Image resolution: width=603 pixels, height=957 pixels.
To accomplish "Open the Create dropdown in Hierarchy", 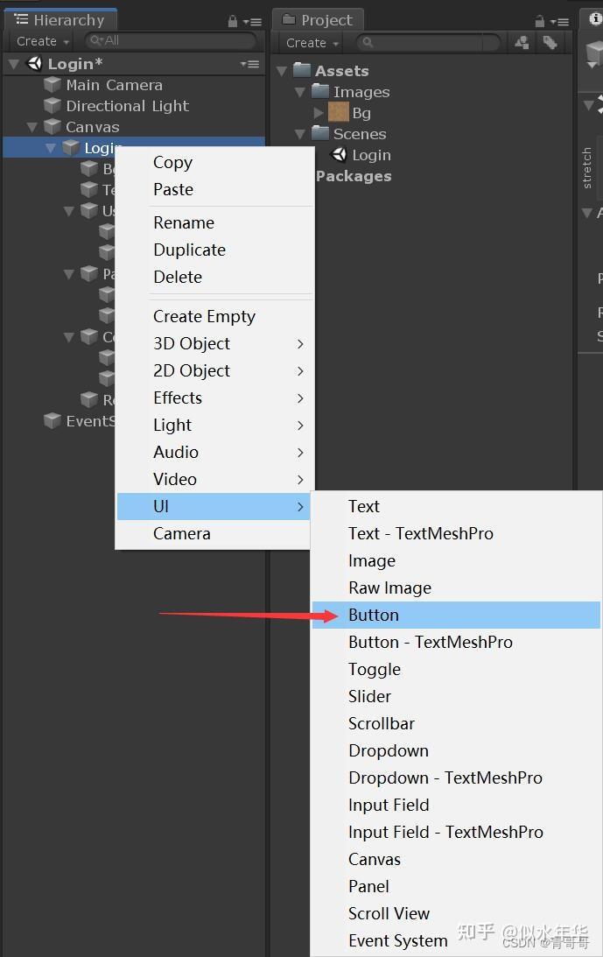I will pos(40,41).
